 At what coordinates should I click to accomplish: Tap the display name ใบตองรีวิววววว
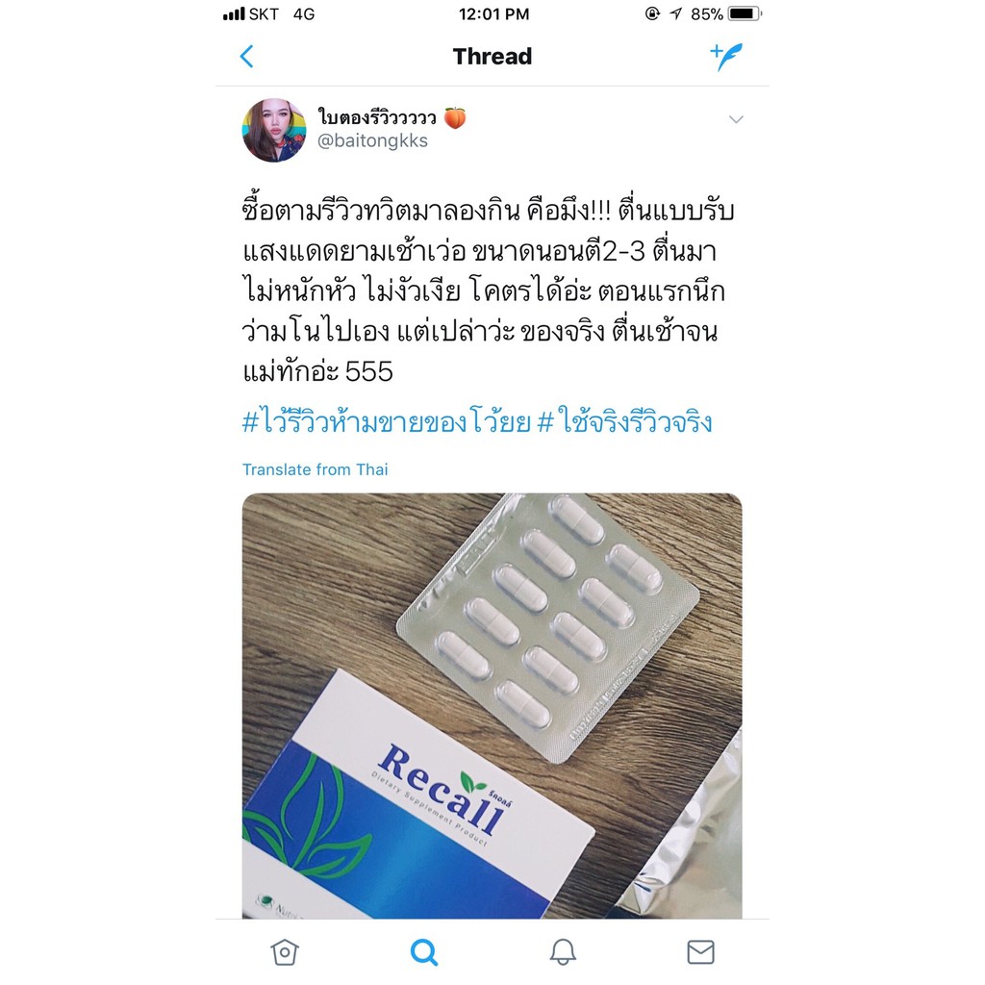click(377, 117)
